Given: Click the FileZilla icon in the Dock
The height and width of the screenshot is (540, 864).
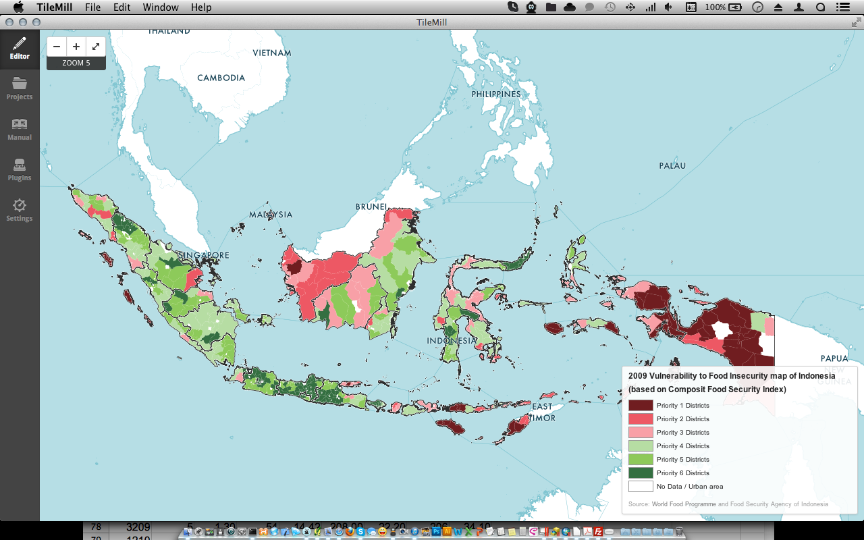Looking at the screenshot, I should pyautogui.click(x=597, y=531).
